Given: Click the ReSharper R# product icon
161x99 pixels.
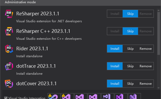Looking at the screenshot, I should tap(9, 14).
